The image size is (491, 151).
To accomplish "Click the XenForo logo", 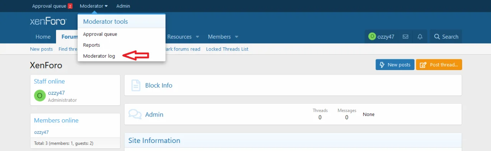I will pos(48,21).
